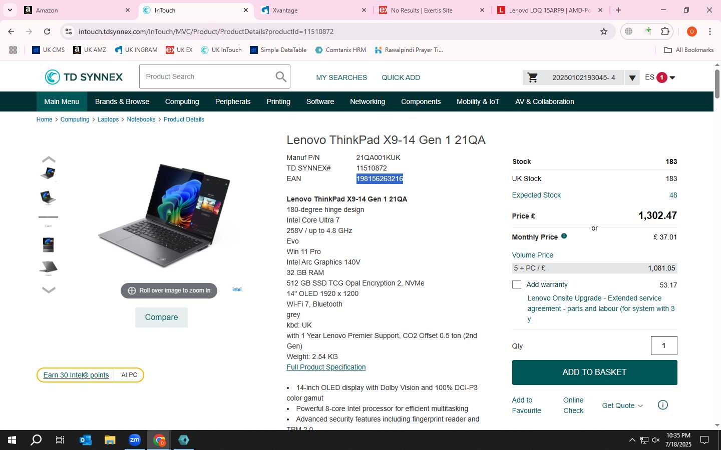Click the product search magnifier icon
721x450 pixels.
[281, 77]
